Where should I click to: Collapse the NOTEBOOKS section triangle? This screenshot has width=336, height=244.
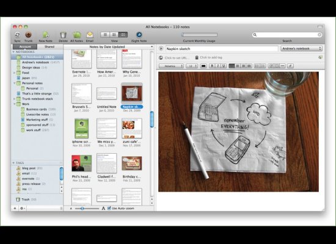pos(13,52)
